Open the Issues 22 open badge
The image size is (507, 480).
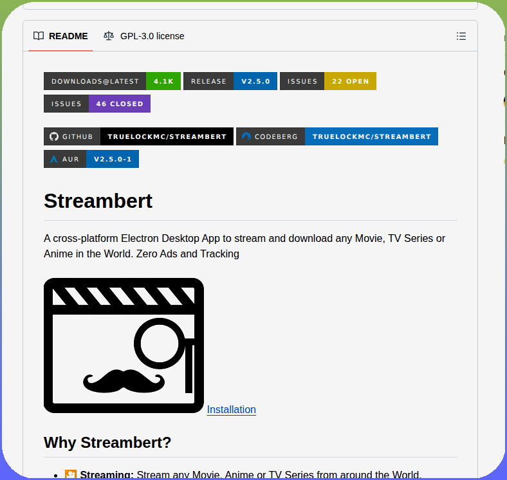328,81
